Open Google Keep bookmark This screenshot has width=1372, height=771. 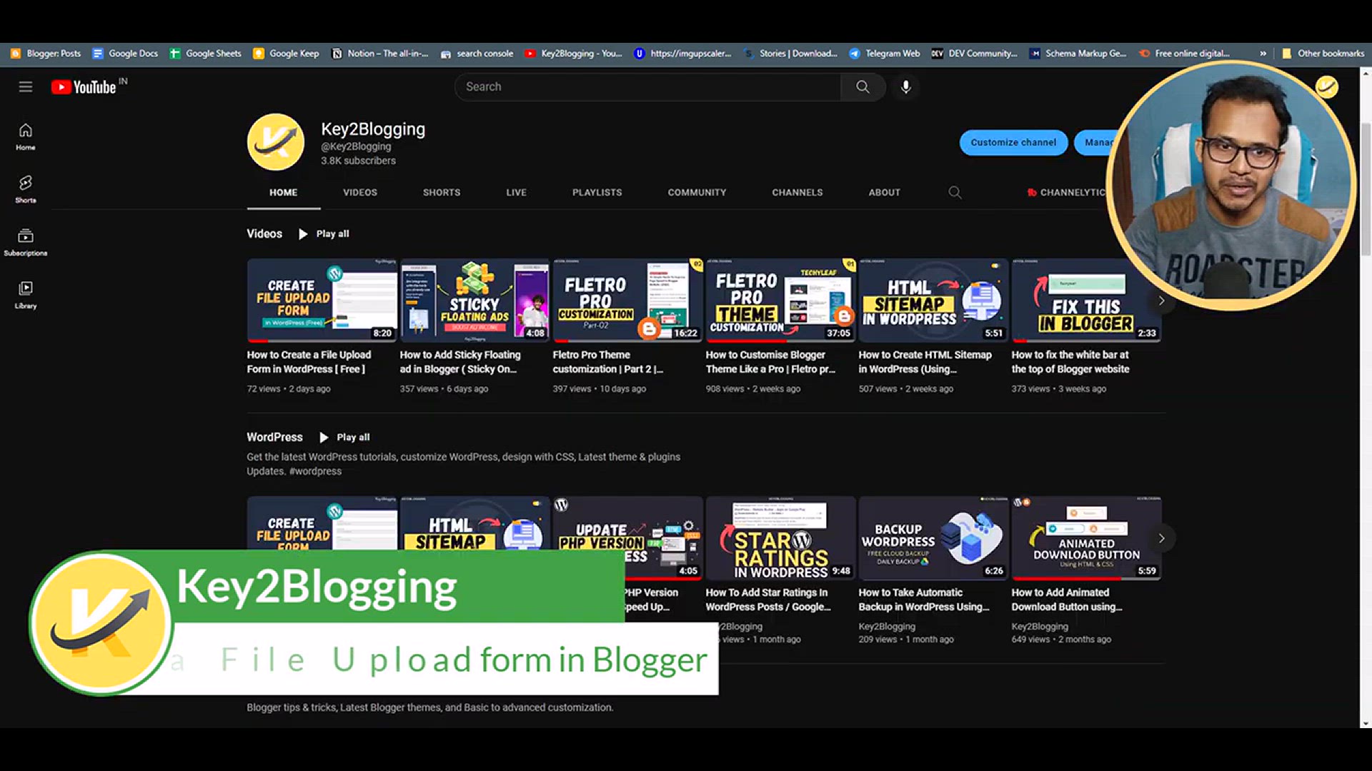click(287, 54)
